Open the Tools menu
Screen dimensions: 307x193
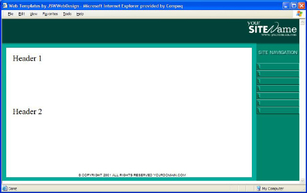click(67, 14)
